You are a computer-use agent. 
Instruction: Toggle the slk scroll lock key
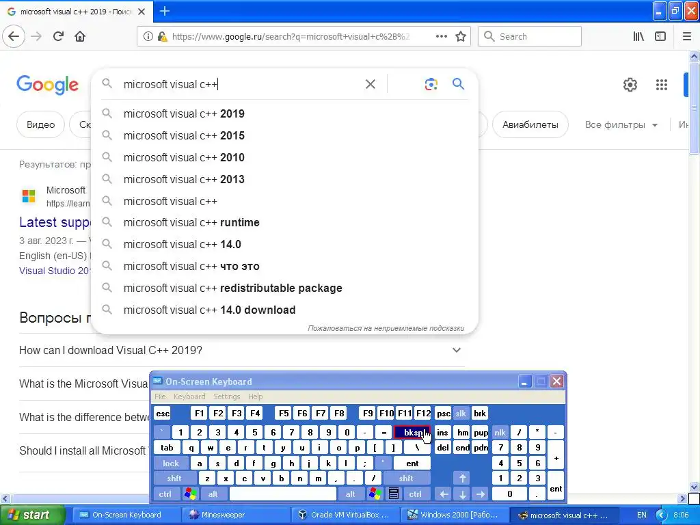tap(461, 414)
